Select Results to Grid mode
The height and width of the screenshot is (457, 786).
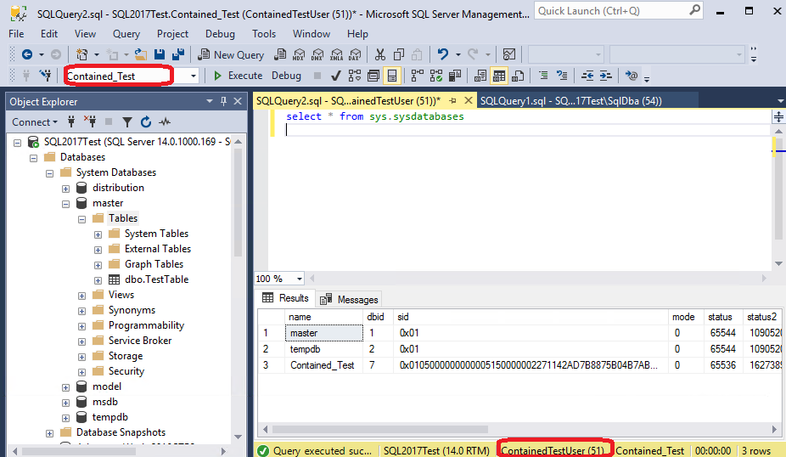(x=499, y=76)
